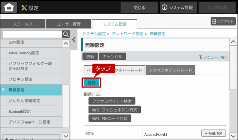Click the キャンセル button
The width and height of the screenshot is (238, 140).
(113, 57)
